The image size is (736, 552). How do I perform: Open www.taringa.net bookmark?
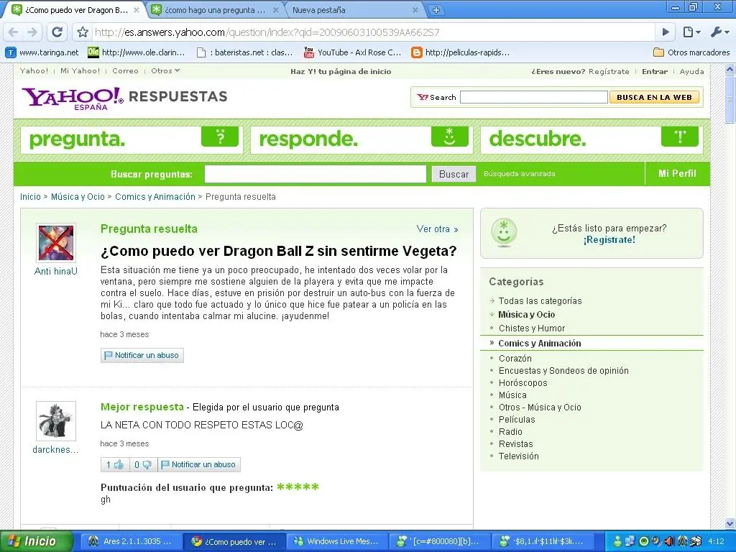tap(42, 52)
